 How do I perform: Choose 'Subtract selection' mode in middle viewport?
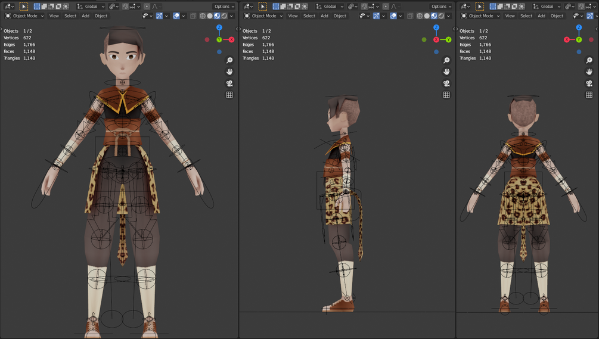coord(290,7)
